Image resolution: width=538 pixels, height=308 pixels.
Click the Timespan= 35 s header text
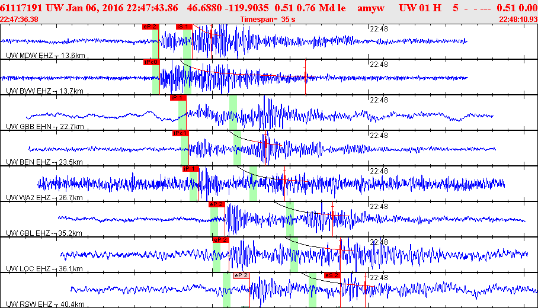coord(267,19)
